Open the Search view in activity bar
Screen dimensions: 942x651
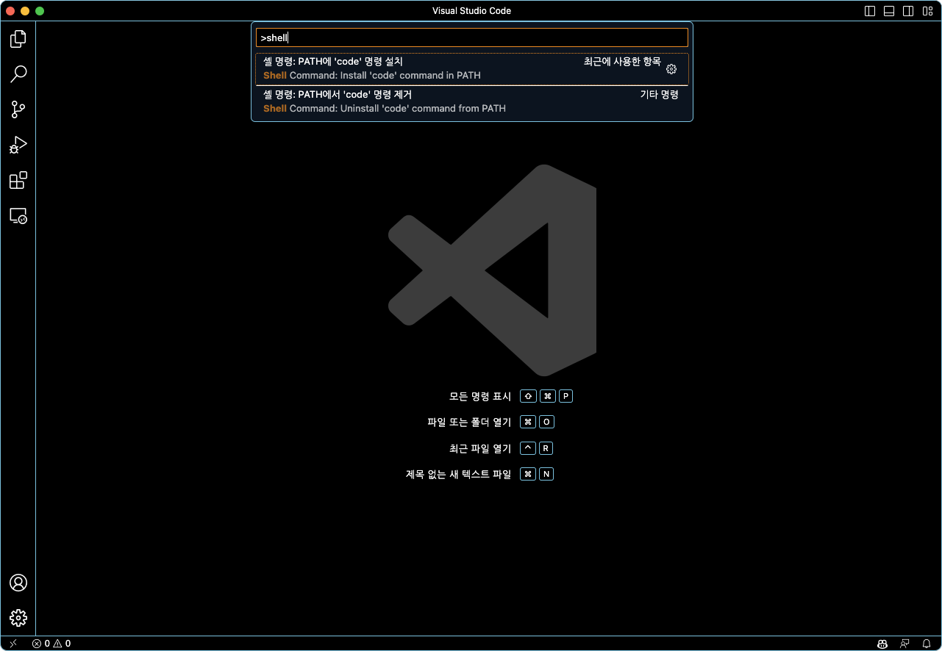pyautogui.click(x=18, y=74)
